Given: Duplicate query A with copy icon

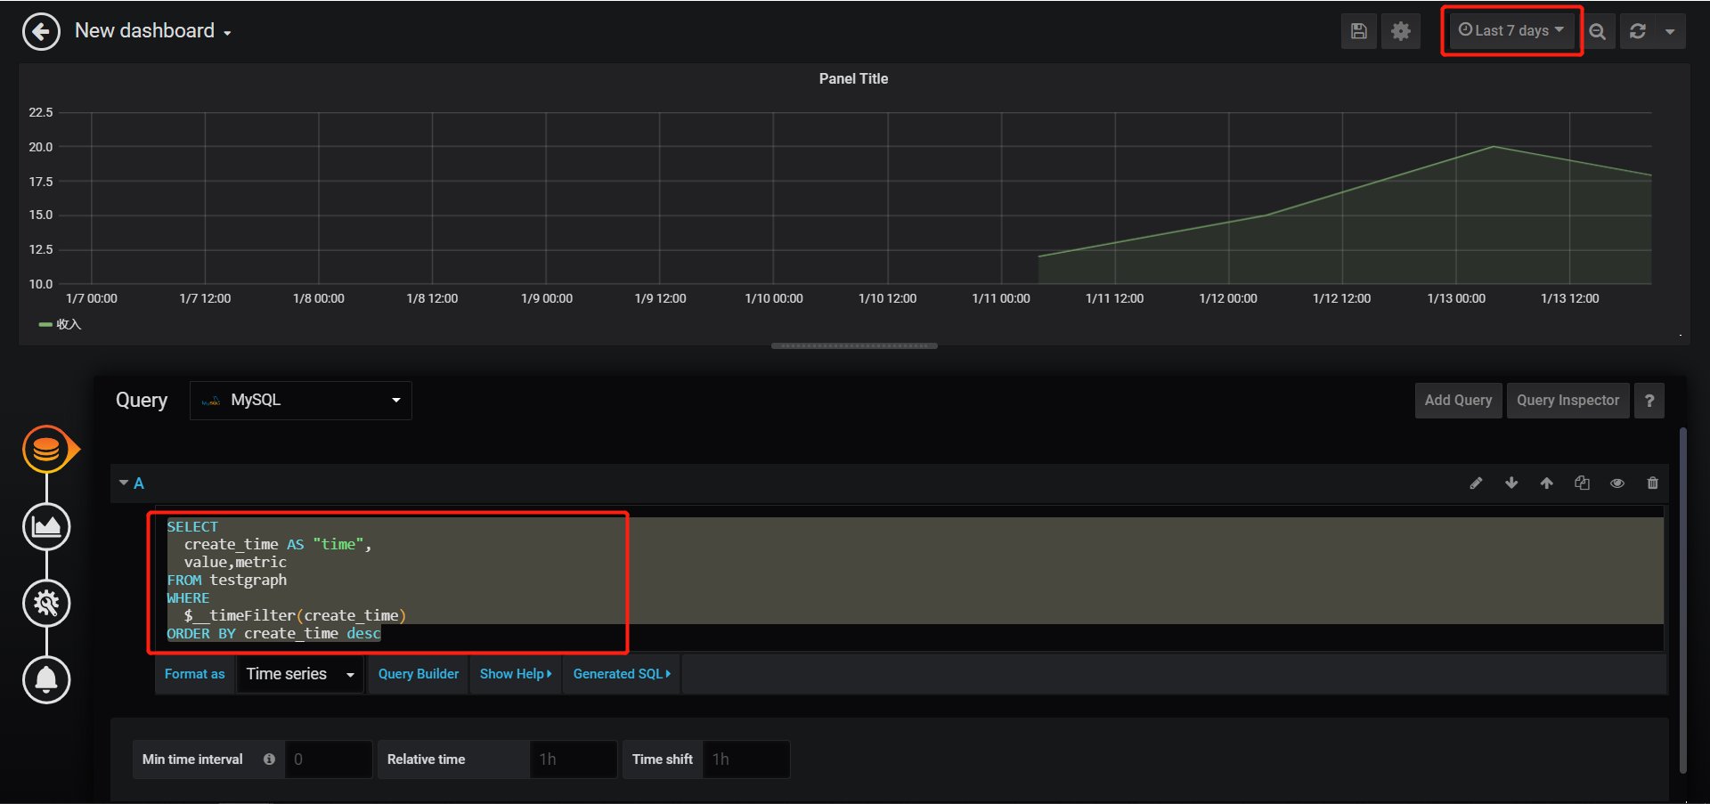Looking at the screenshot, I should pyautogui.click(x=1582, y=483).
